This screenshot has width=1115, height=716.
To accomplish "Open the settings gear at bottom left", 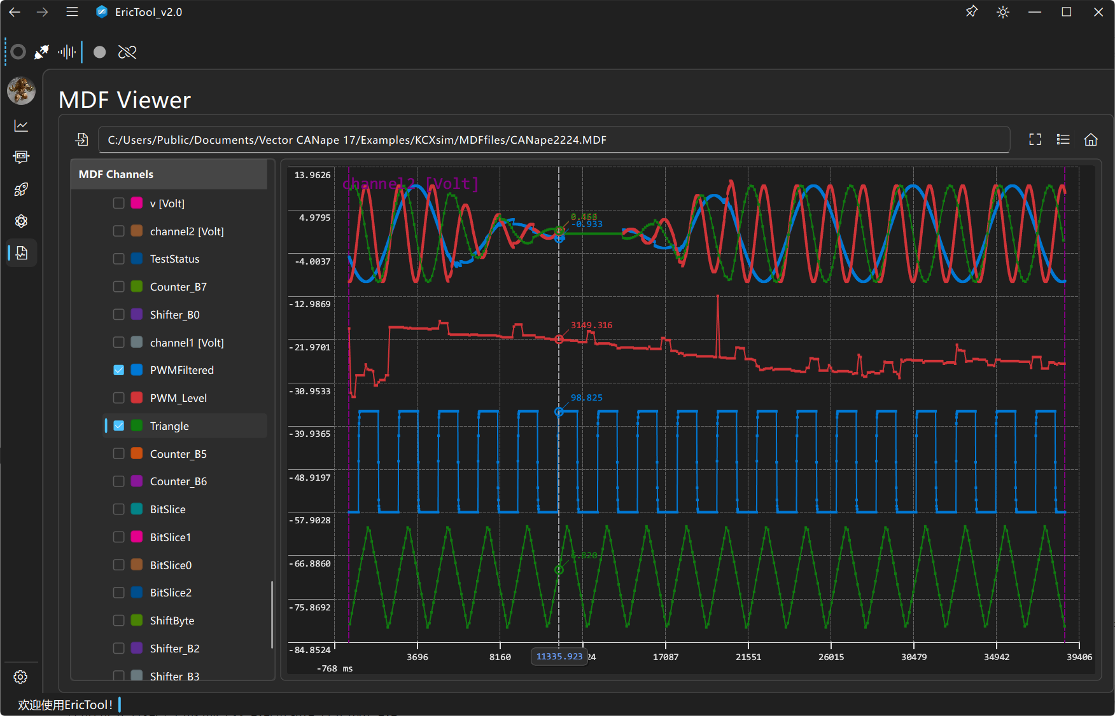I will (21, 677).
